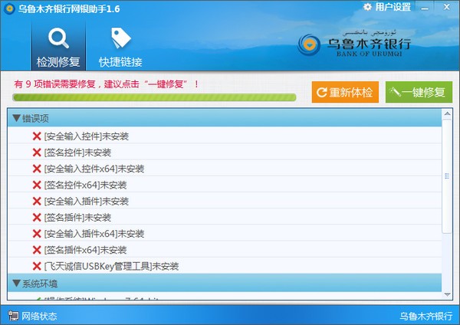Switch to the 快捷链接 tab

pyautogui.click(x=120, y=47)
